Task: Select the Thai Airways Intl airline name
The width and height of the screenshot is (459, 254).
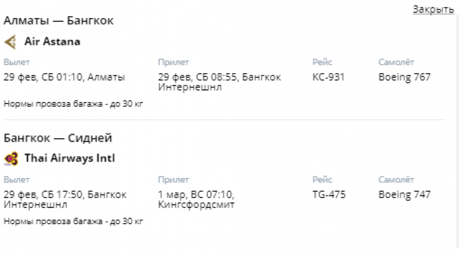Action: point(69,158)
